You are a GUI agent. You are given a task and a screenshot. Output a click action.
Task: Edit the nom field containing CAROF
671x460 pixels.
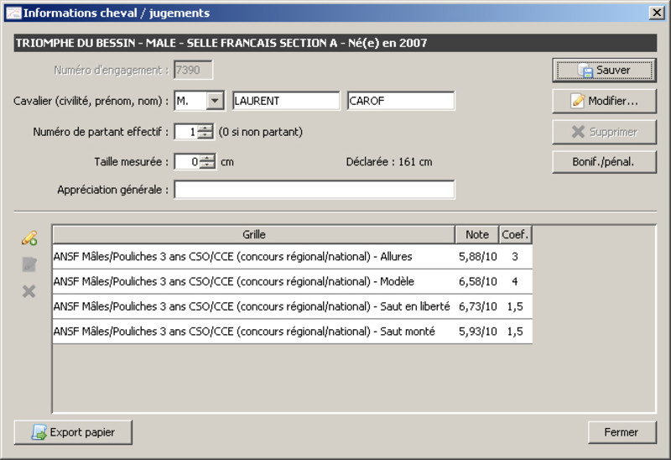click(401, 101)
